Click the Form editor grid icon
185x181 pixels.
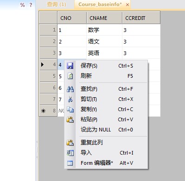[70, 163]
